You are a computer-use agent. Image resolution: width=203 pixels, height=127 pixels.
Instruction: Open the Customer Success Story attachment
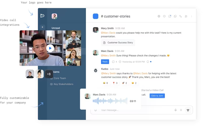point(118,43)
